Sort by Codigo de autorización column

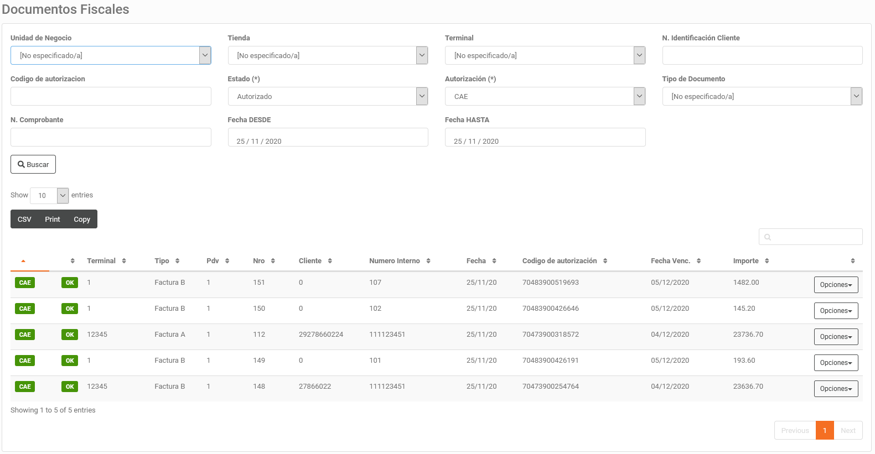coord(565,261)
